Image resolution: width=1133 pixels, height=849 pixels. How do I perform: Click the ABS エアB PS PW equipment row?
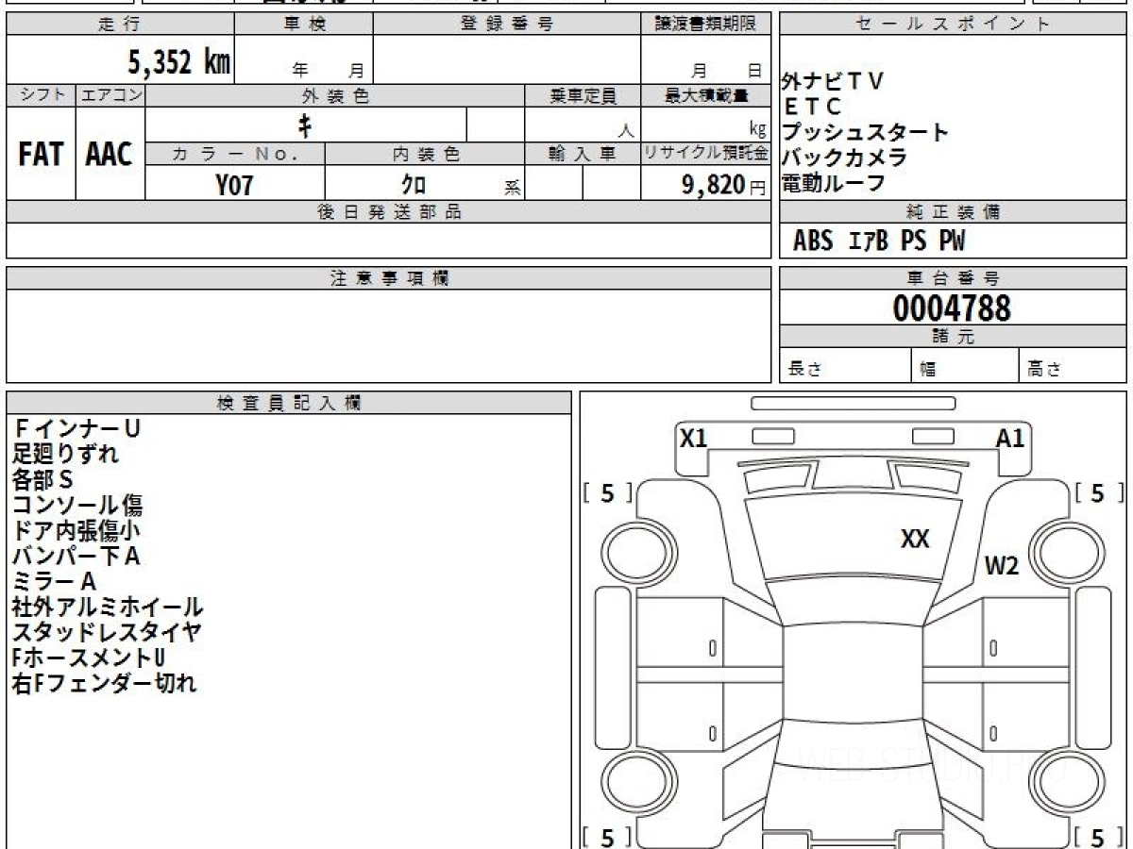tap(879, 241)
